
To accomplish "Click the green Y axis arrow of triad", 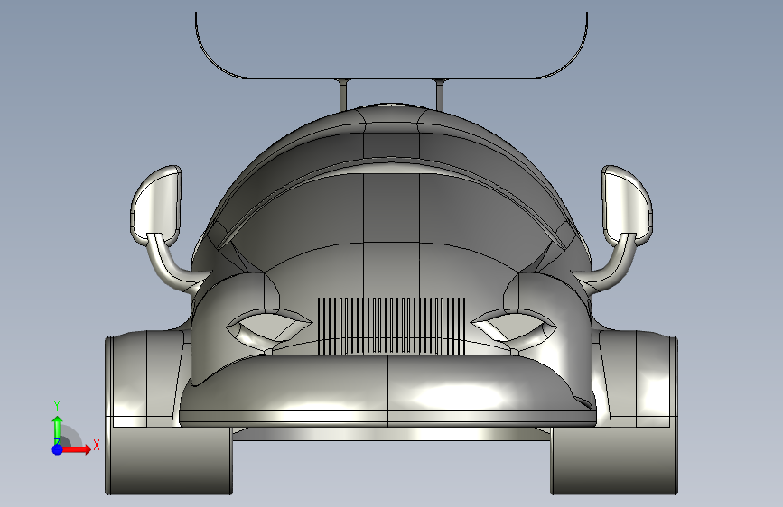I will [x=58, y=430].
